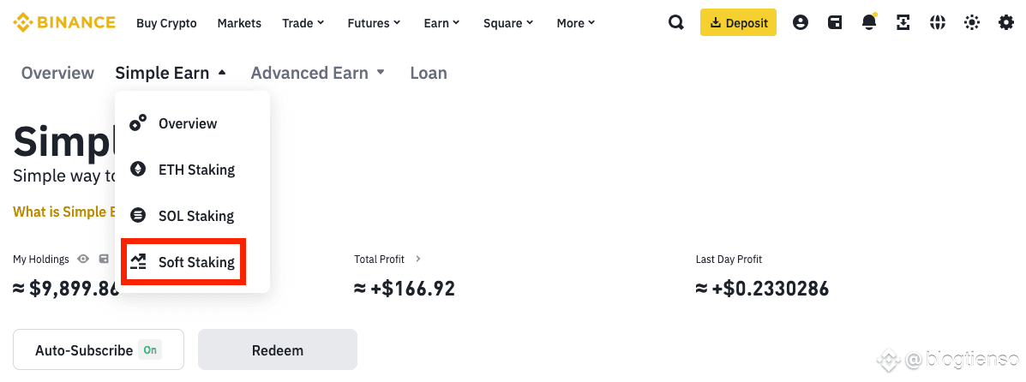Open the user profile icon

click(x=801, y=23)
